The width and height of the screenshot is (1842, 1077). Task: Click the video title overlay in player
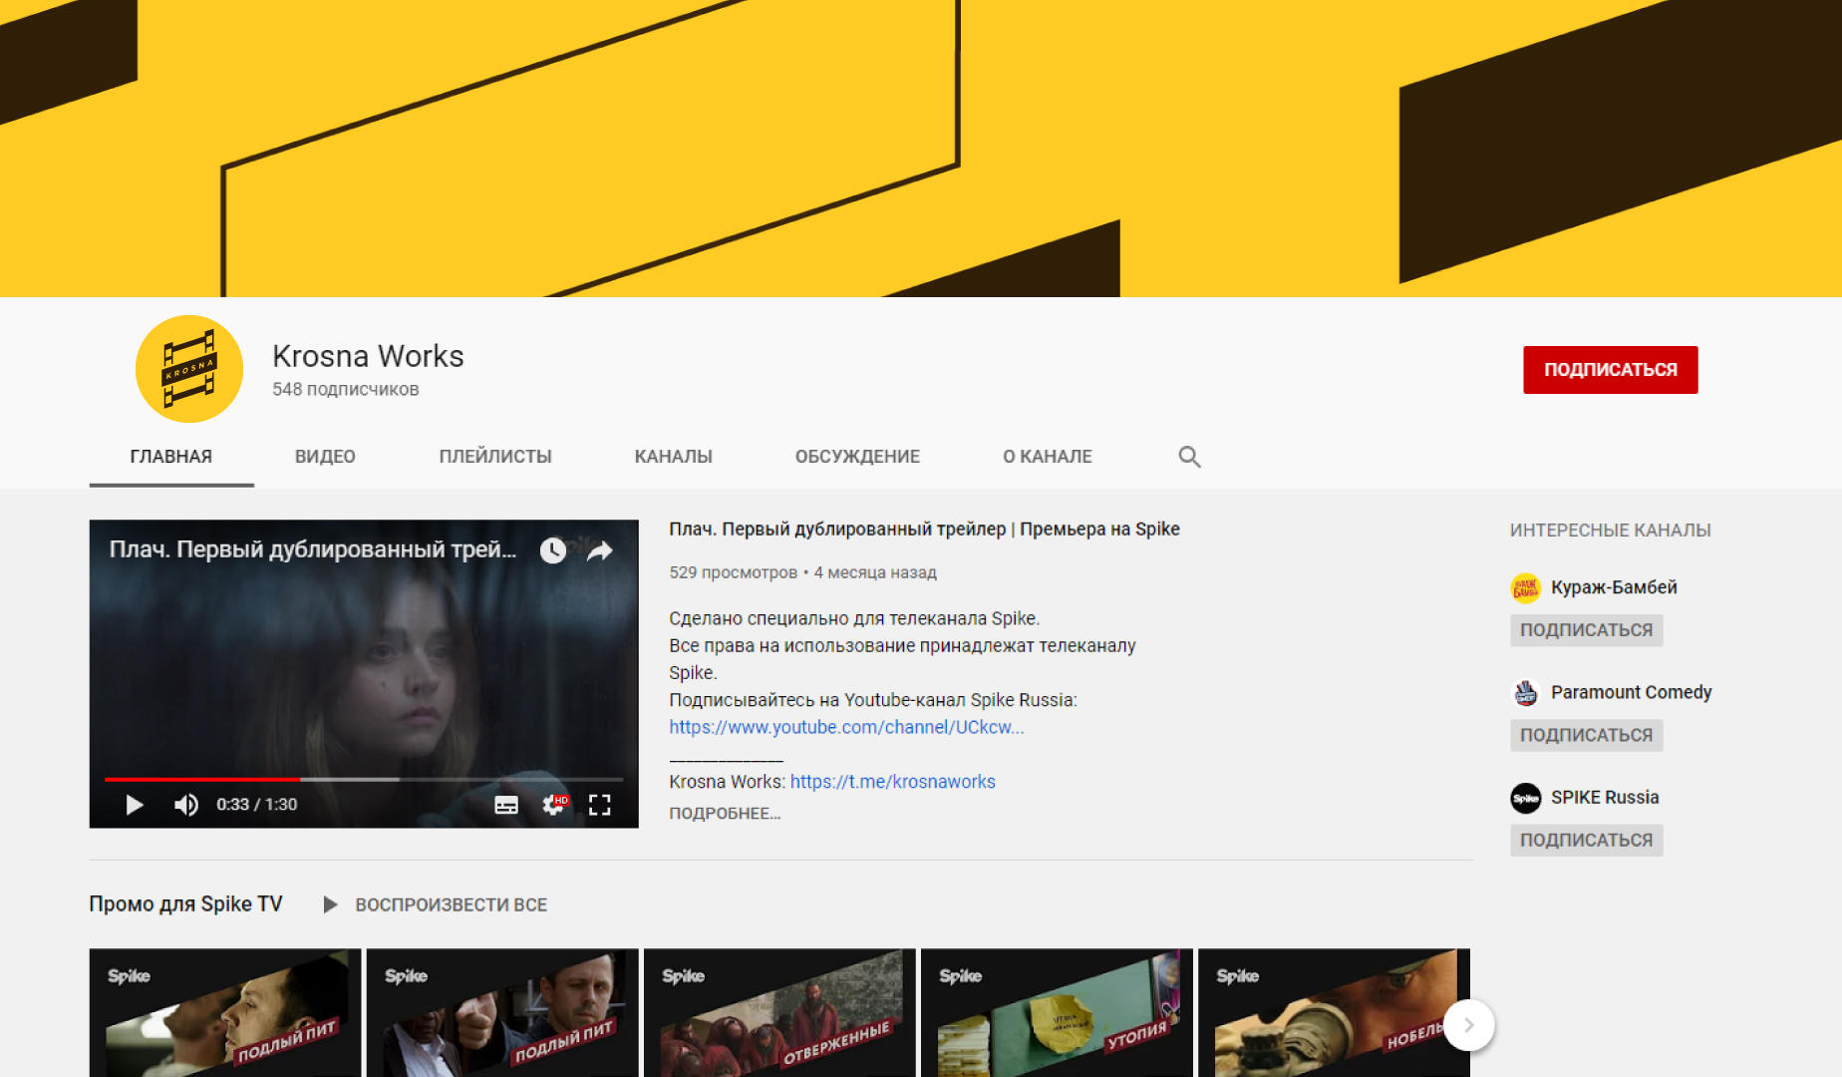pos(312,549)
